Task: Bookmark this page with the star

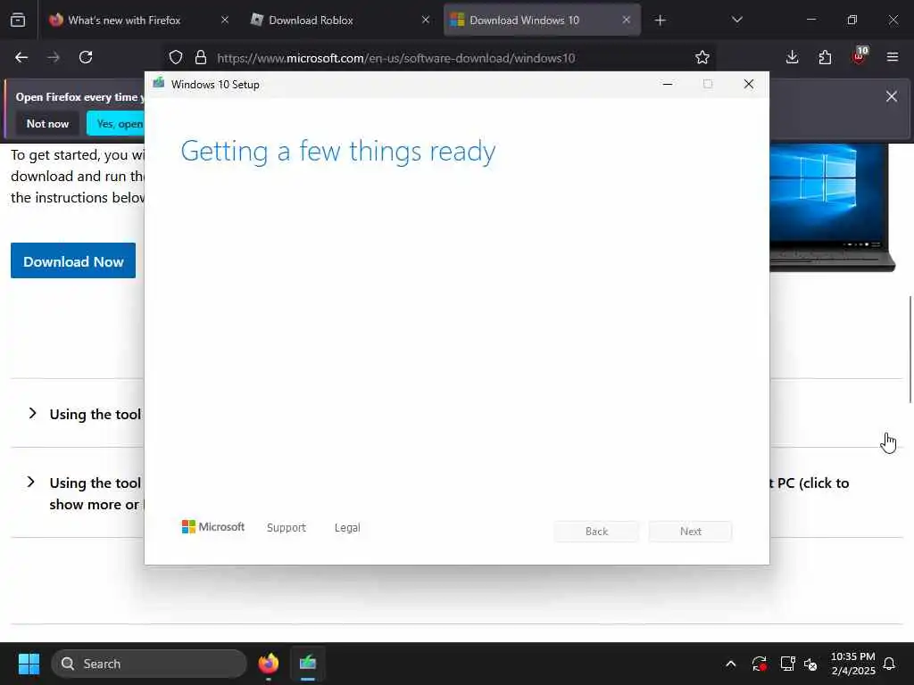Action: (702, 57)
